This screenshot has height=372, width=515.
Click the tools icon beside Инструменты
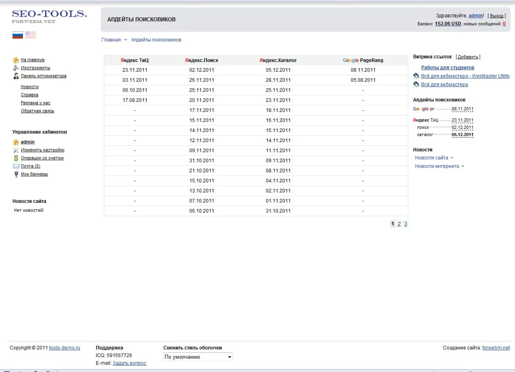16,68
